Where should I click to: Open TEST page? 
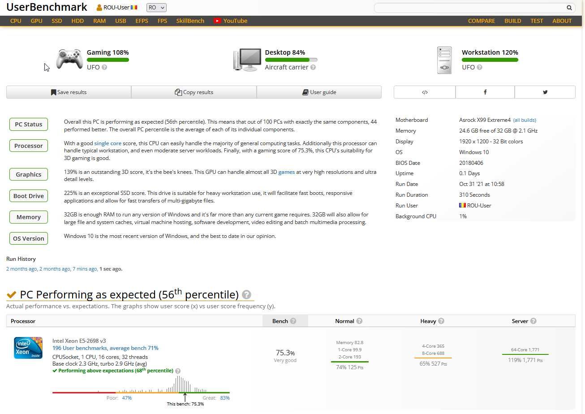pos(537,21)
